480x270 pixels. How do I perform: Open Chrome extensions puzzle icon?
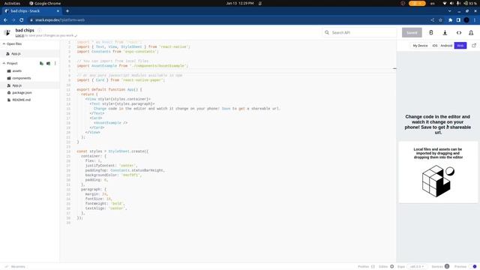click(450, 20)
